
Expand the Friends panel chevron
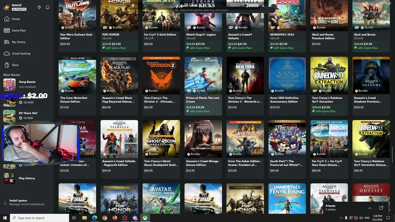pos(369,208)
